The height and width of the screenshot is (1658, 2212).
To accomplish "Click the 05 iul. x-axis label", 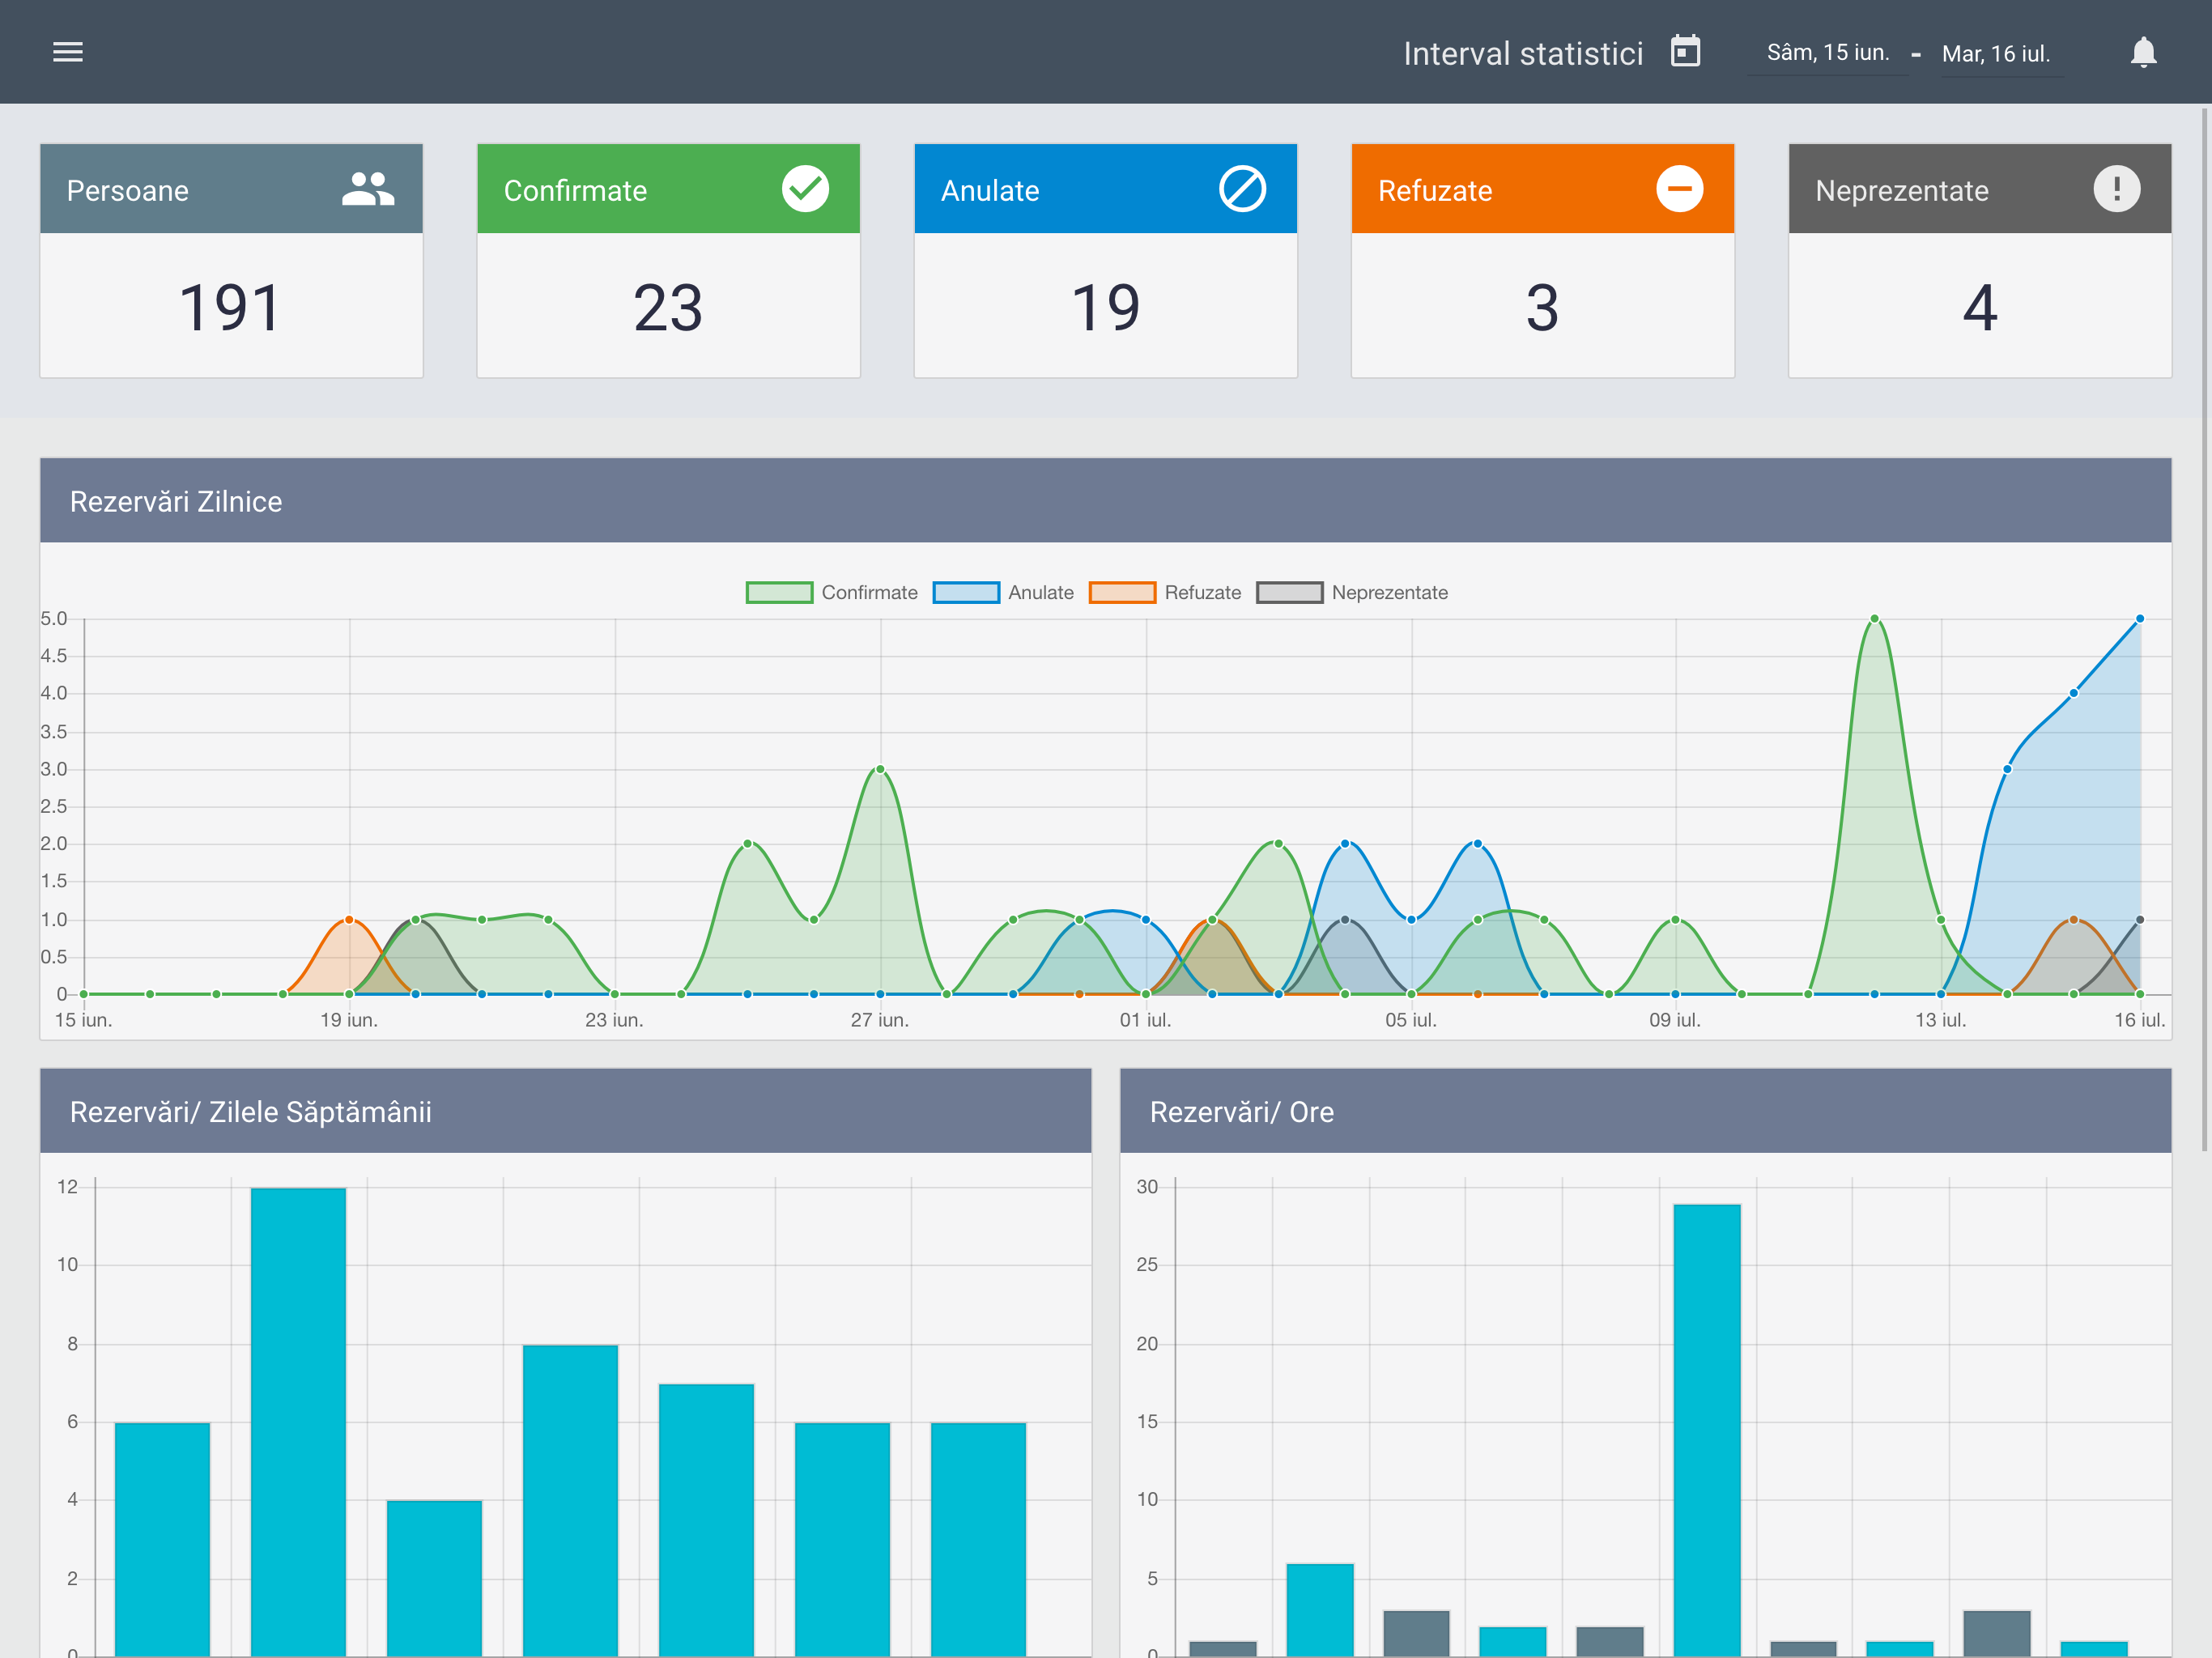I will (1411, 1020).
